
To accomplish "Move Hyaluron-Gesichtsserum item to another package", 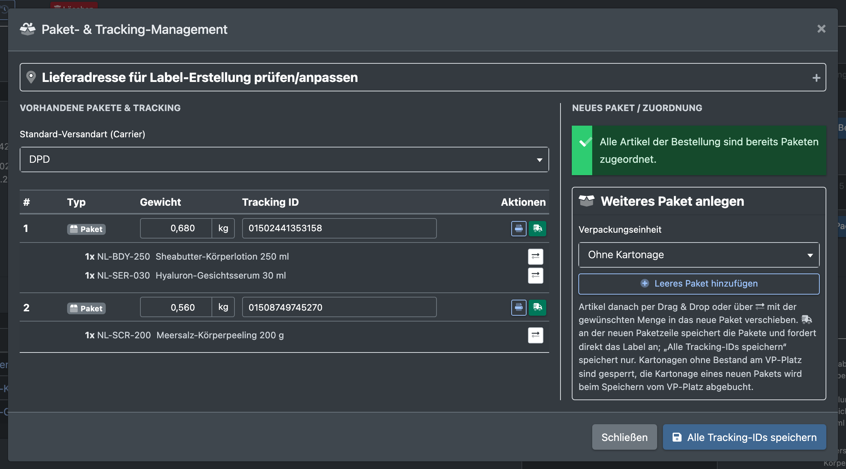I will click(535, 275).
